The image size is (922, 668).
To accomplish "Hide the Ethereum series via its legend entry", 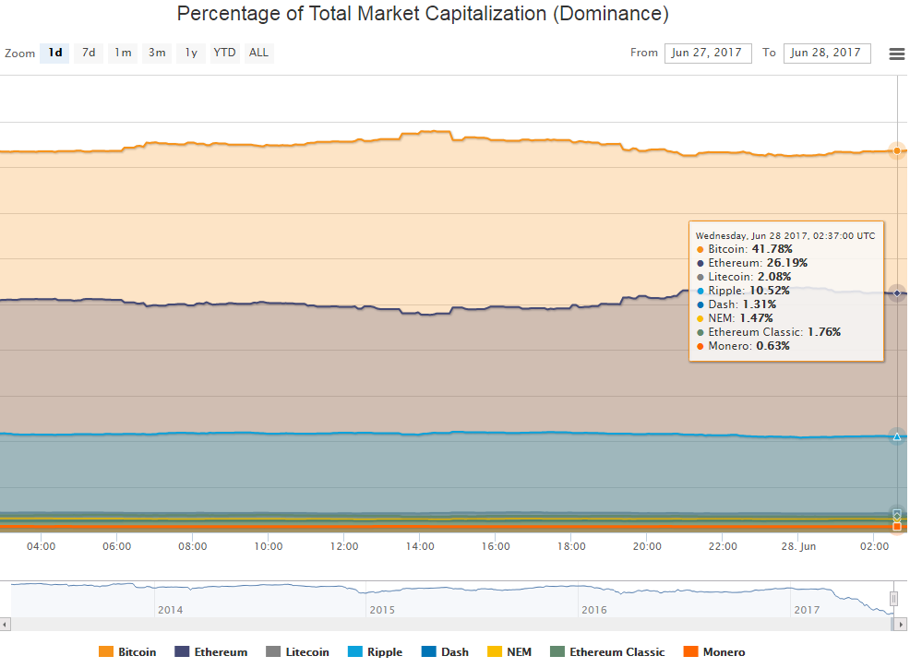I will point(211,652).
